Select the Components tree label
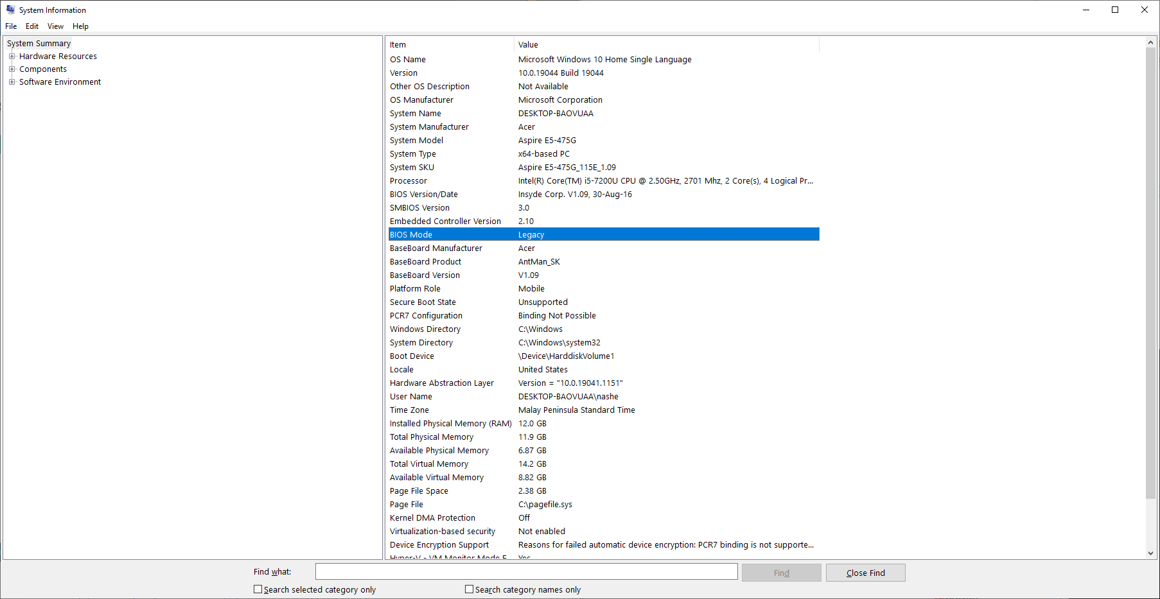Viewport: 1160px width, 599px height. coord(43,69)
